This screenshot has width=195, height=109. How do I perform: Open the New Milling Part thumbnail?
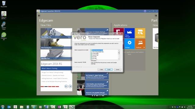[x=56, y=33]
